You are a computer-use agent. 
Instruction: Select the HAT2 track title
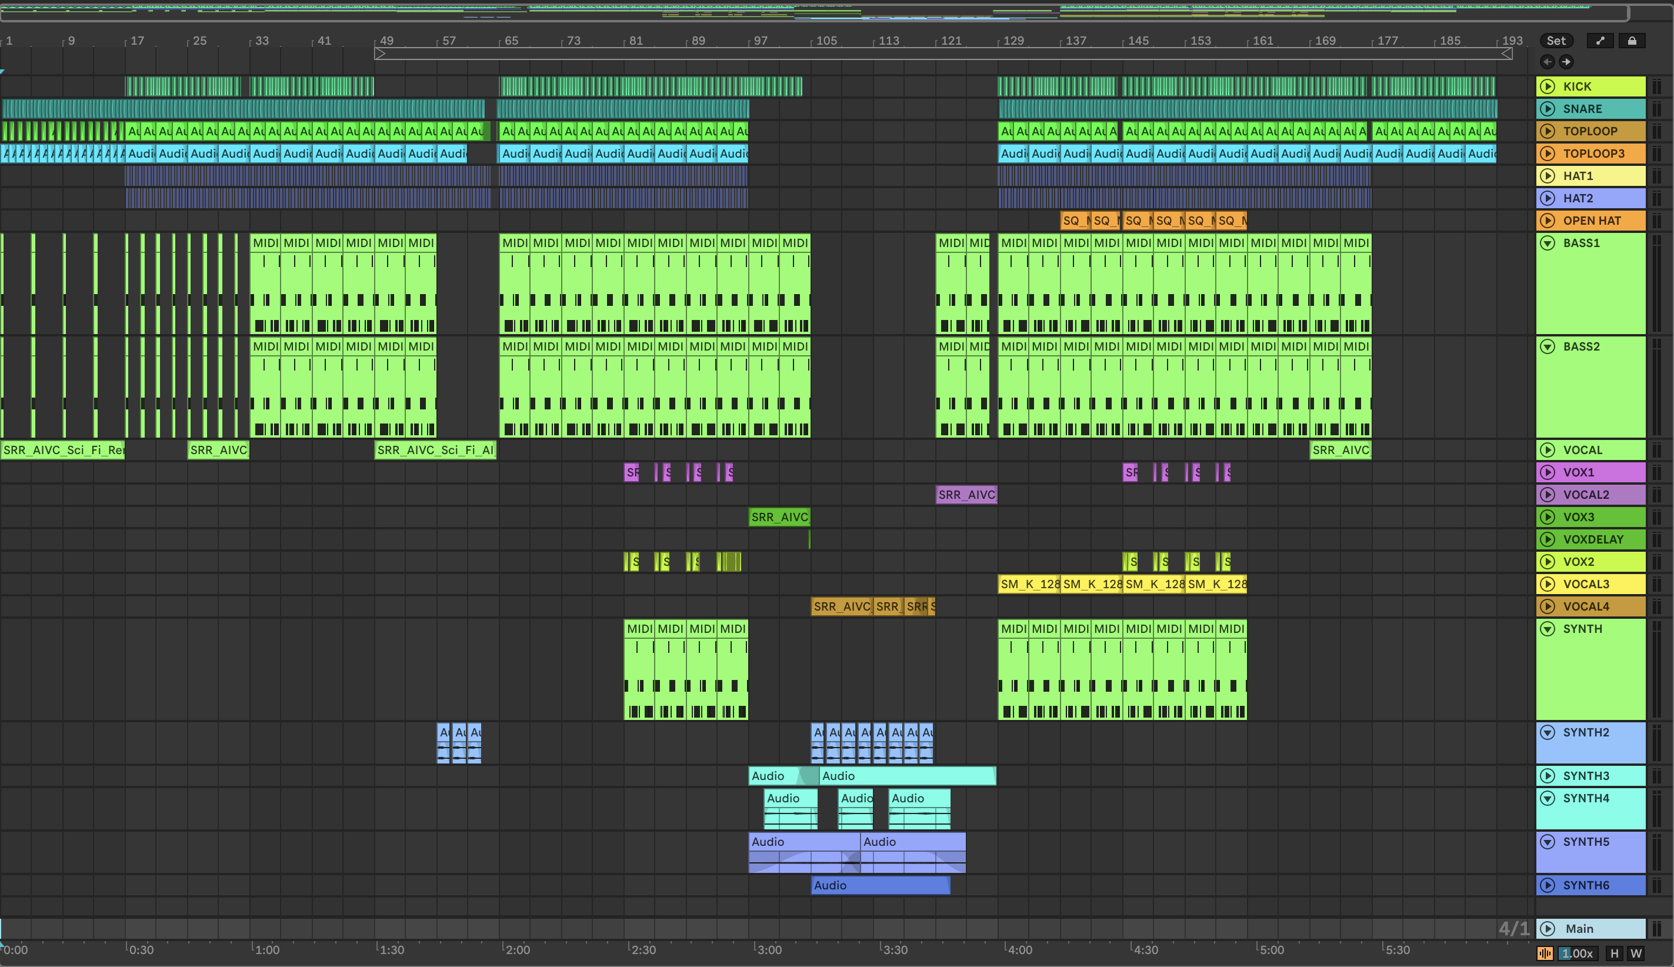click(1578, 198)
